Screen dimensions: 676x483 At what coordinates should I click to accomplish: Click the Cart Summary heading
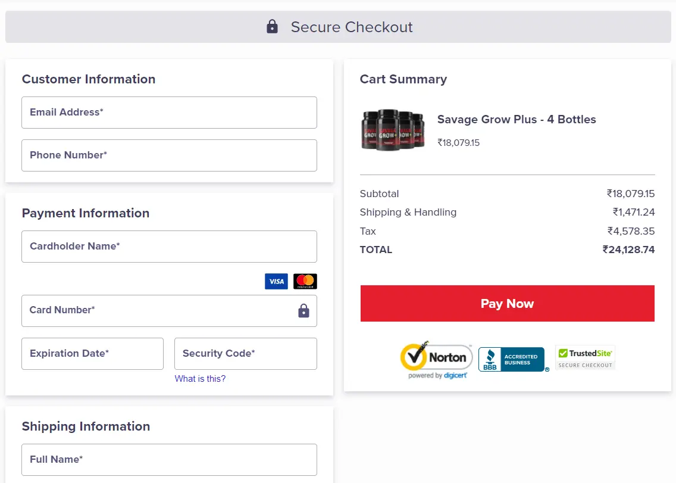coord(403,79)
